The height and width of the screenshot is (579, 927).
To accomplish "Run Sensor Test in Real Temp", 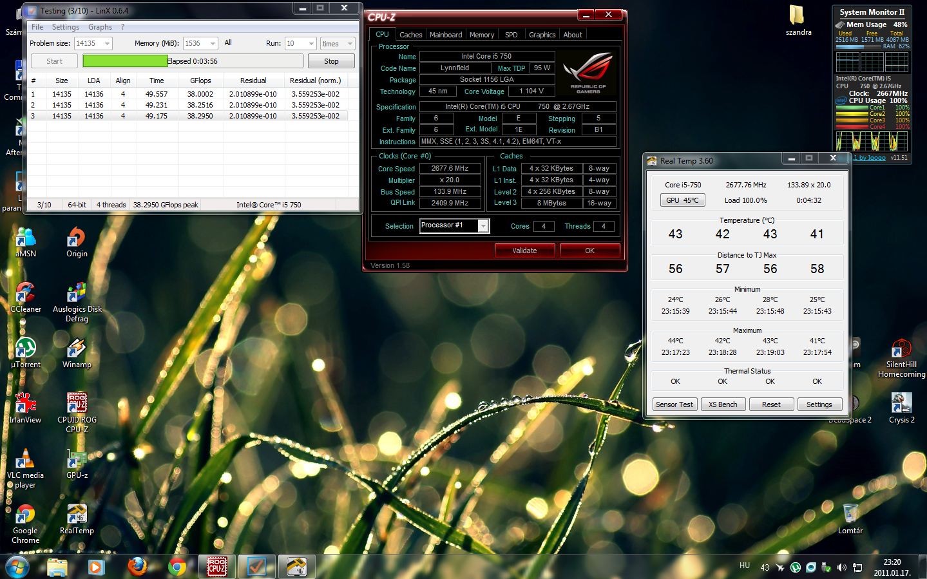I will click(674, 404).
